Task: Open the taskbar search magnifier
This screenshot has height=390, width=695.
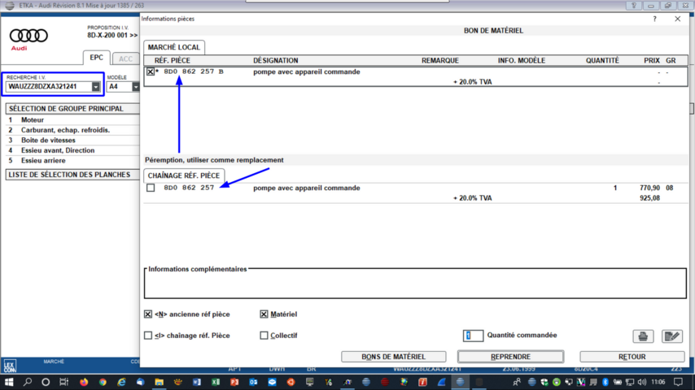Action: click(28, 382)
